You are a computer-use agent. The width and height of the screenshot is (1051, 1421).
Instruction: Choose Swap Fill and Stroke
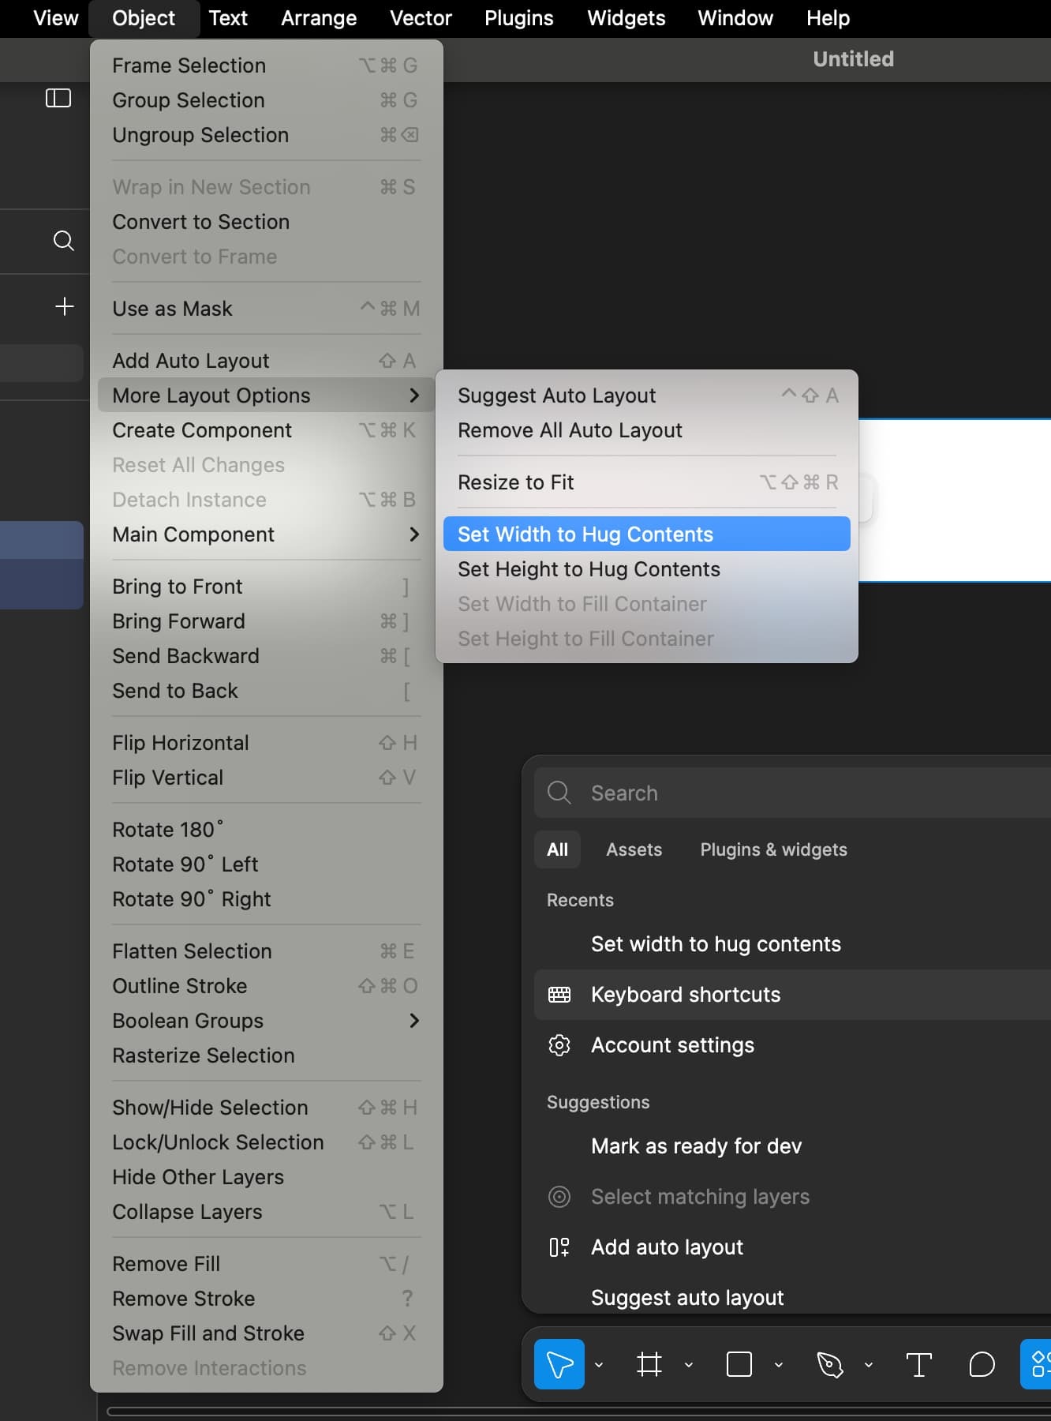(267, 1333)
